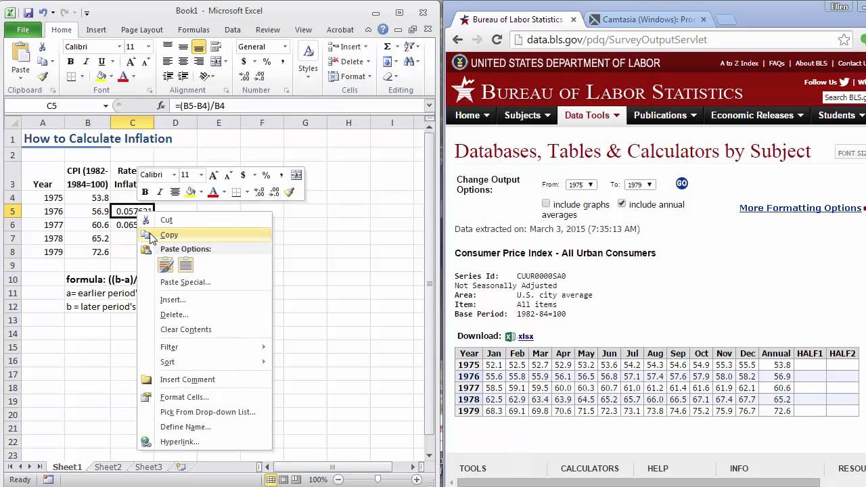Click the Find & Select binoculars icon

[x=410, y=62]
